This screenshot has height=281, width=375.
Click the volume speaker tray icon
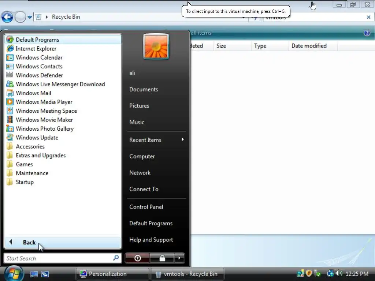[339, 273]
